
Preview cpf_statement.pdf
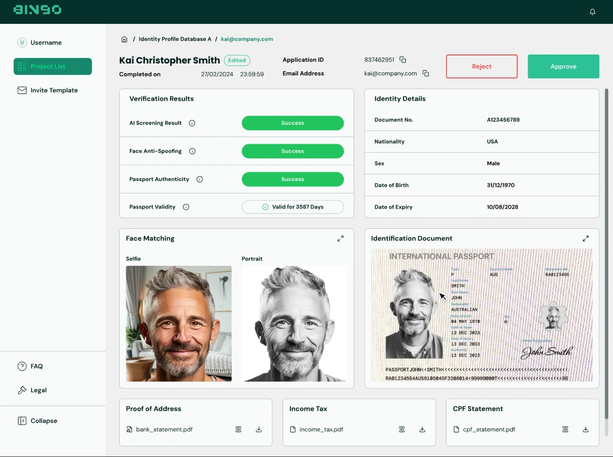(565, 429)
